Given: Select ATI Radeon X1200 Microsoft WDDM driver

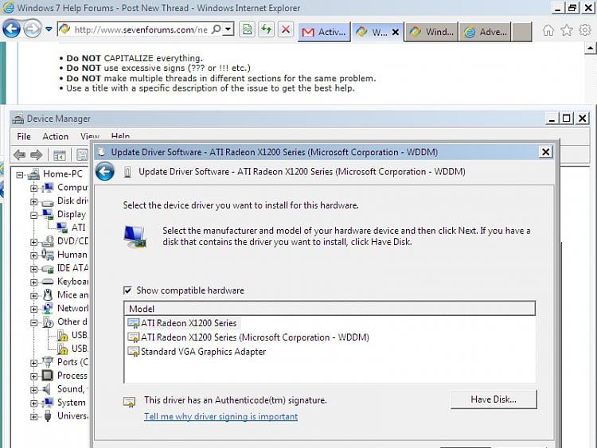Looking at the screenshot, I should tap(248, 337).
